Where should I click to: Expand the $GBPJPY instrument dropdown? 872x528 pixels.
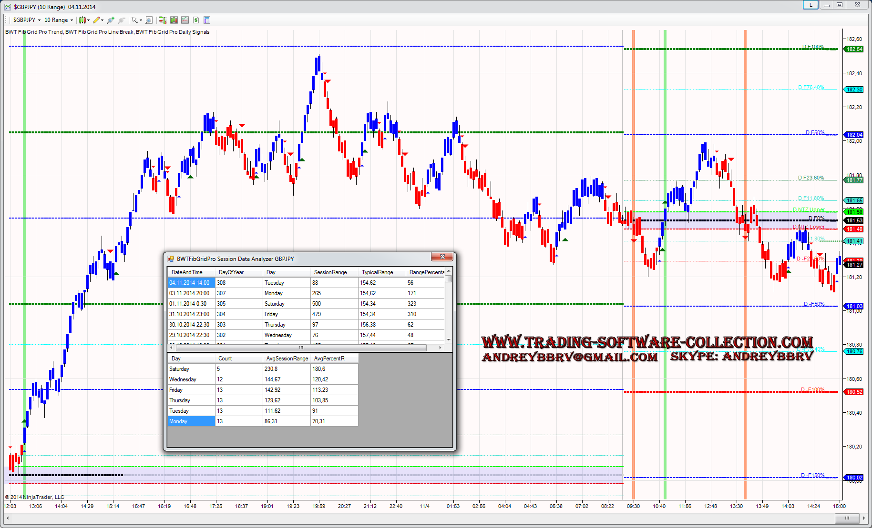pyautogui.click(x=27, y=20)
